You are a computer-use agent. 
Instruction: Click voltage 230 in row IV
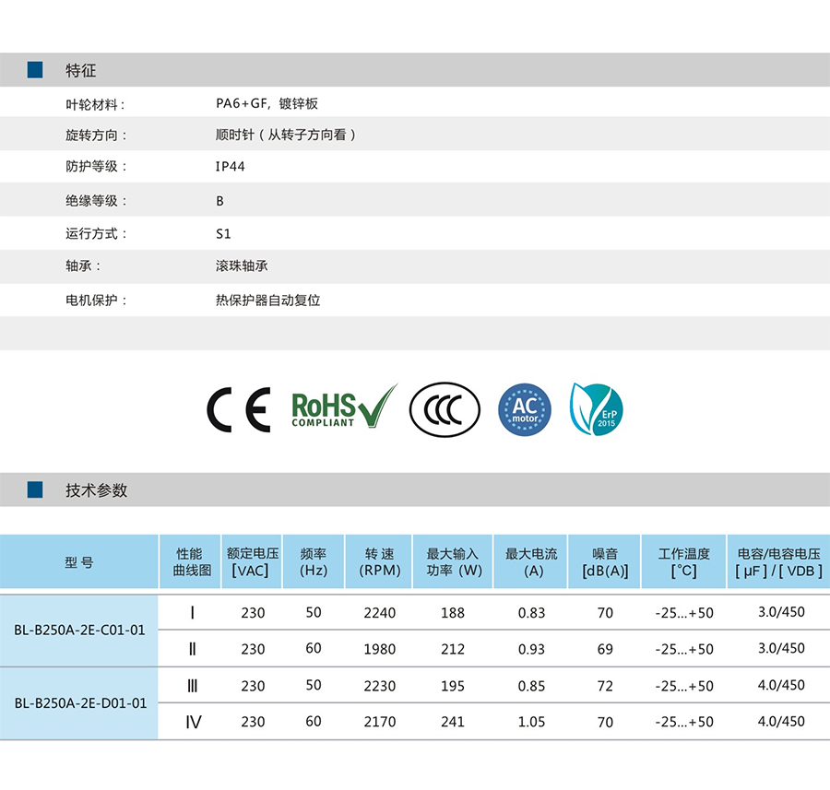click(x=253, y=722)
